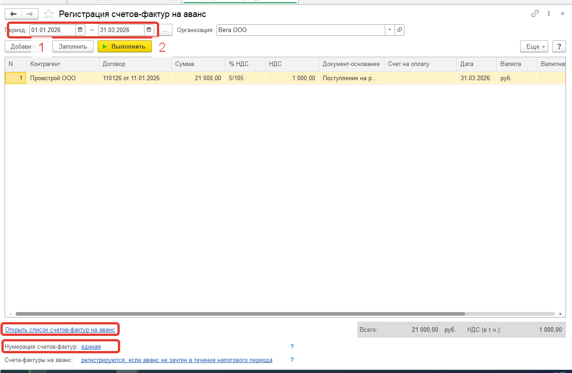Open the Еще dropdown menu

point(534,46)
